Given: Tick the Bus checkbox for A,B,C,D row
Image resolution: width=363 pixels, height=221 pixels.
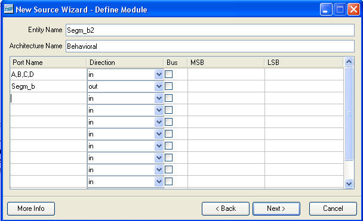Looking at the screenshot, I should pyautogui.click(x=168, y=74).
